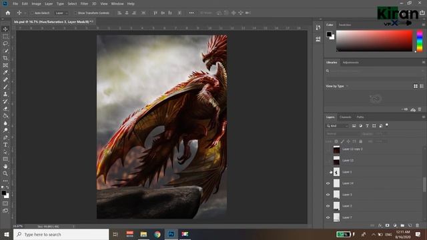Click the foreground color swatch in toolbox
Viewport: 427px width, 240px height.
pos(3,193)
